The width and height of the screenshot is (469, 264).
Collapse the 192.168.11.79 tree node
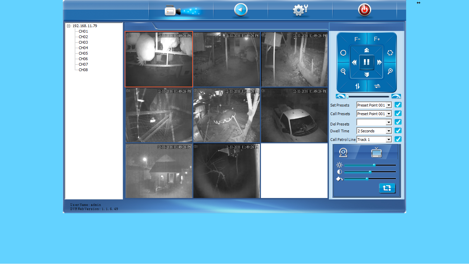tap(69, 26)
